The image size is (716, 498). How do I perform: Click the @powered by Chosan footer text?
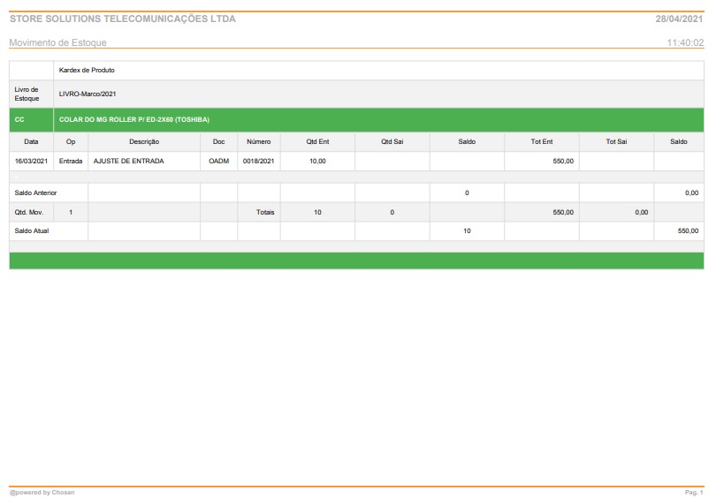[42, 492]
